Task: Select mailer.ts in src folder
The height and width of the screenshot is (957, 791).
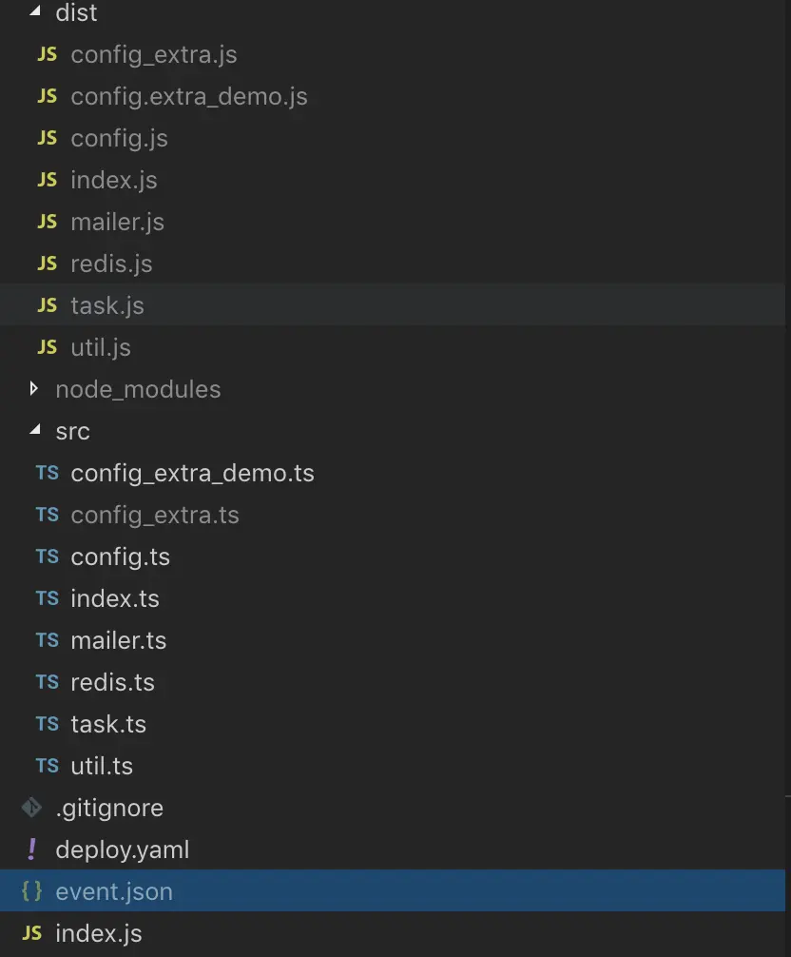Action: pos(118,640)
